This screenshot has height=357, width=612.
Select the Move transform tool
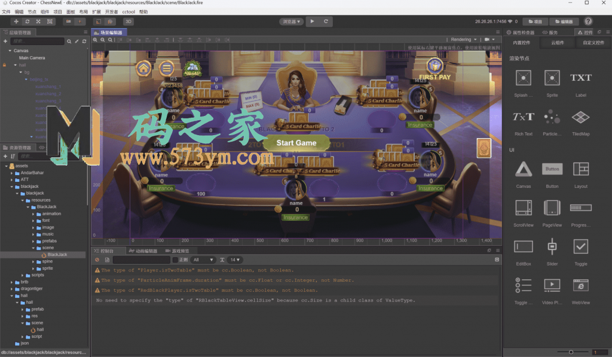(16, 22)
